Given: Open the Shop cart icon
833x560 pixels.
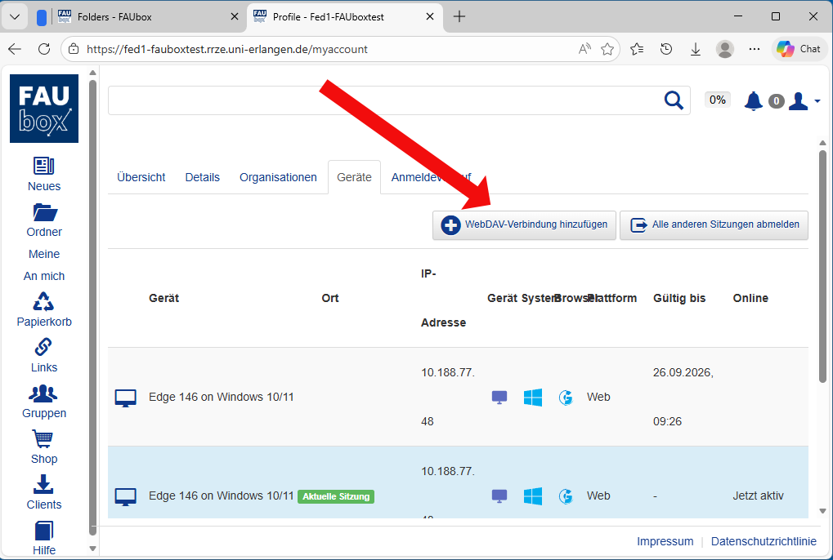Looking at the screenshot, I should [44, 440].
